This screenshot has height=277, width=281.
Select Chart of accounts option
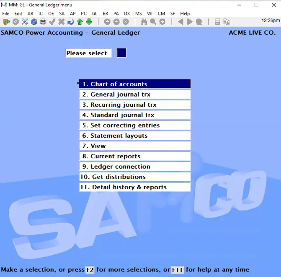pos(135,84)
